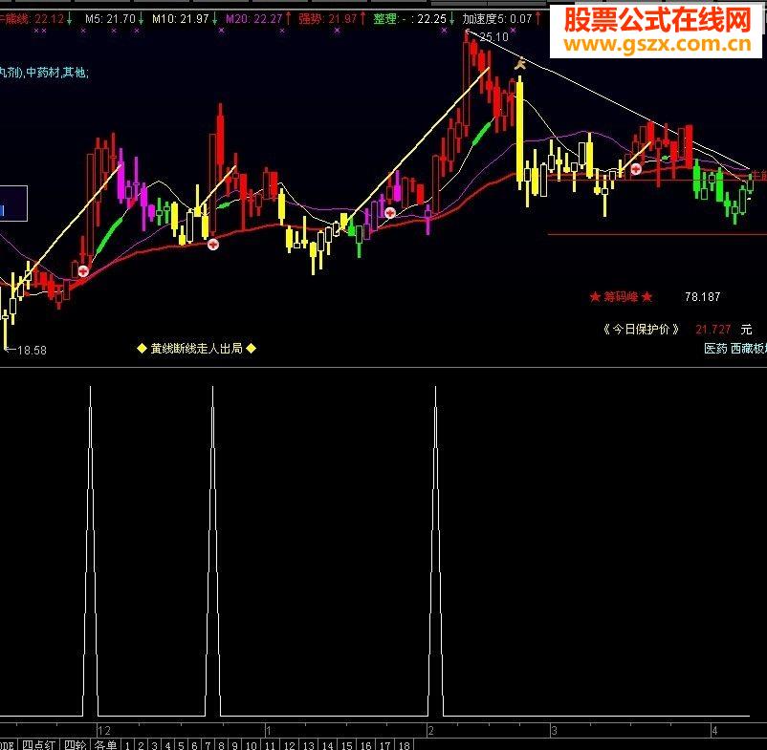Select numbered indicator tab 10 in bottom bar

click(252, 745)
